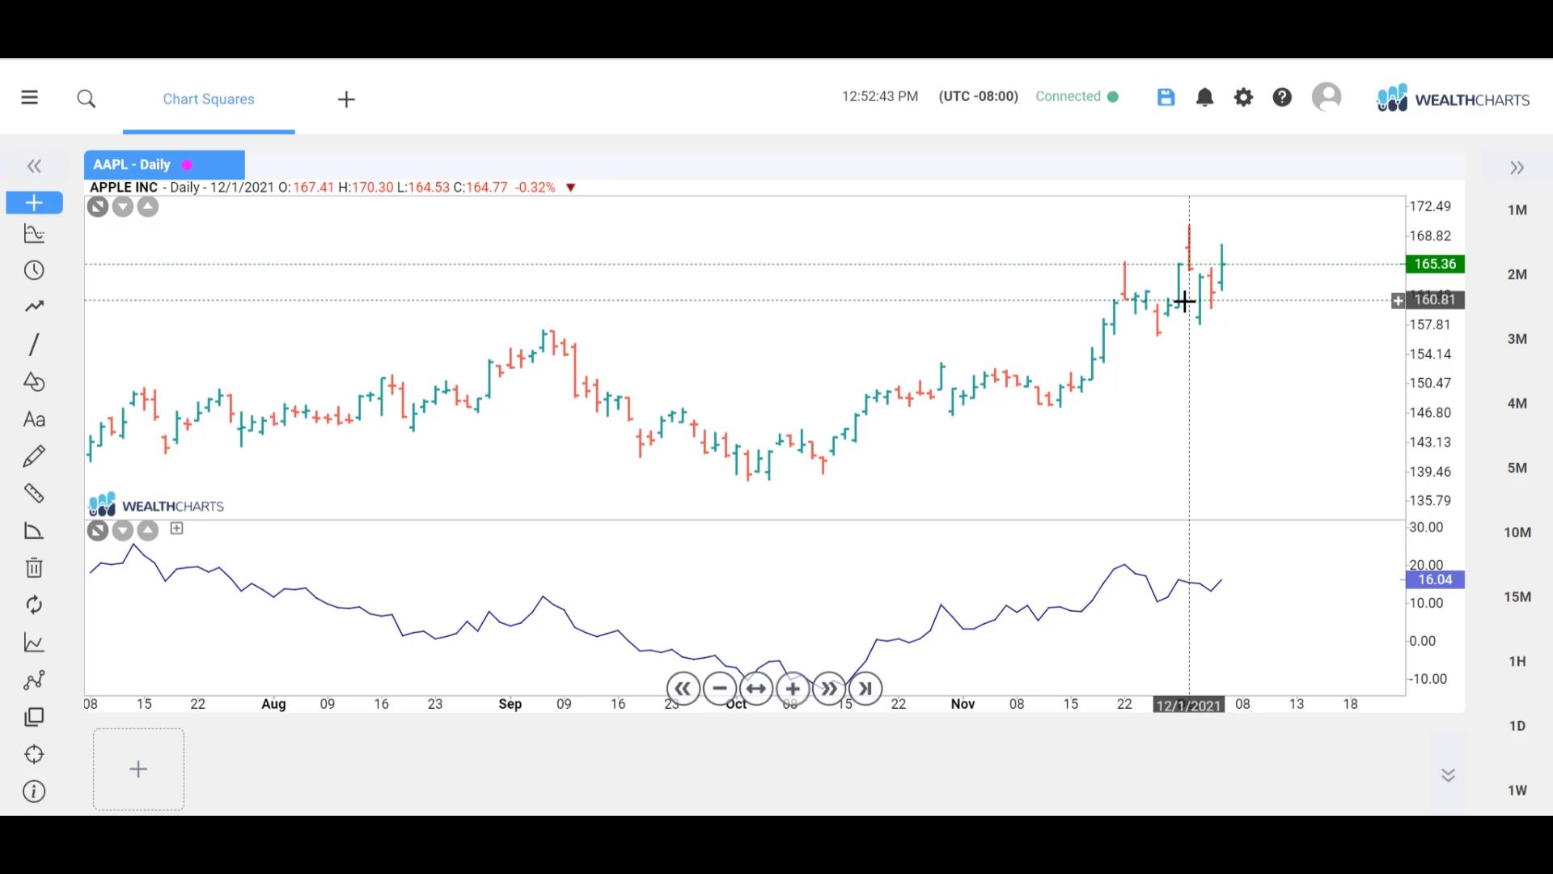Select the Aa text tool
This screenshot has width=1553, height=874.
[x=34, y=419]
